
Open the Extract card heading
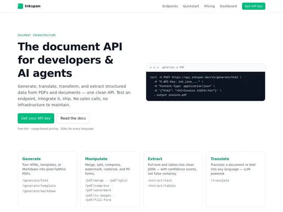tap(155, 159)
